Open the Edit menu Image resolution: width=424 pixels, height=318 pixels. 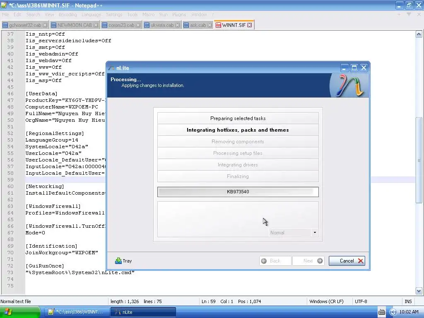pyautogui.click(x=17, y=14)
